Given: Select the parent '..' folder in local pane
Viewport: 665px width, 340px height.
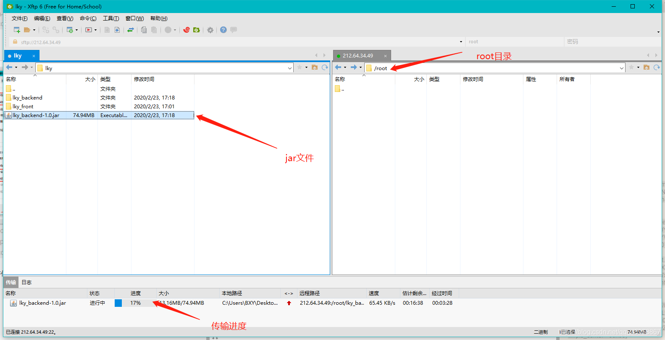Looking at the screenshot, I should point(99,89).
